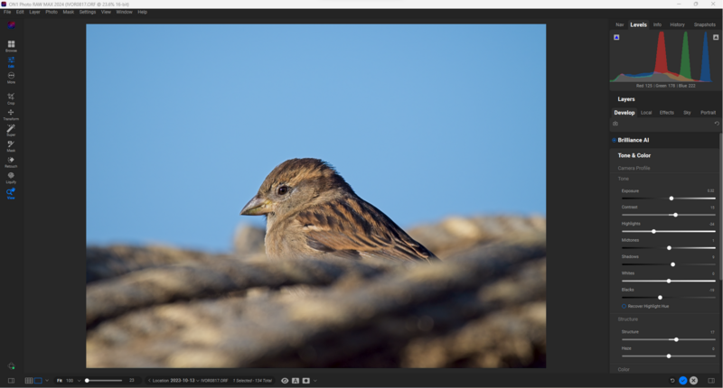The width and height of the screenshot is (723, 388).
Task: Toggle highlight clipping warning in histogram
Action: pos(716,37)
